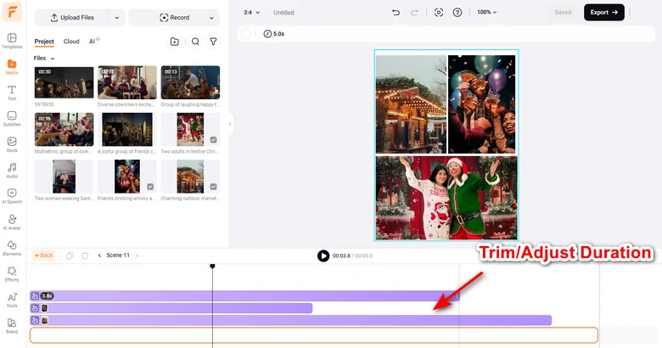
Task: Expand the Upload Files dropdown arrow
Action: [x=117, y=18]
